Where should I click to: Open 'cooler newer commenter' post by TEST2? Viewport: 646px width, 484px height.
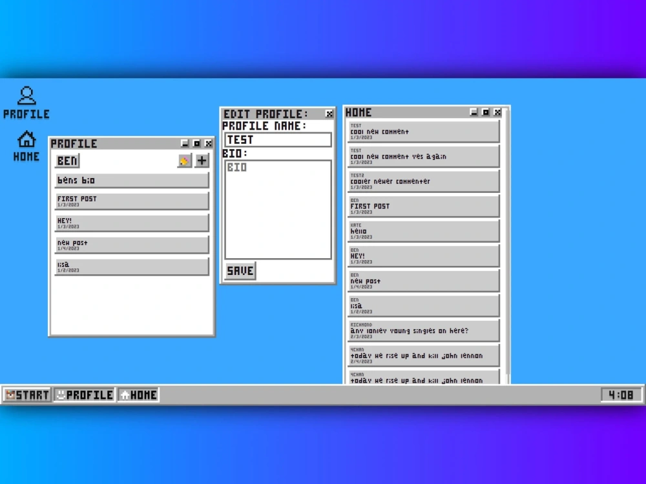[424, 181]
